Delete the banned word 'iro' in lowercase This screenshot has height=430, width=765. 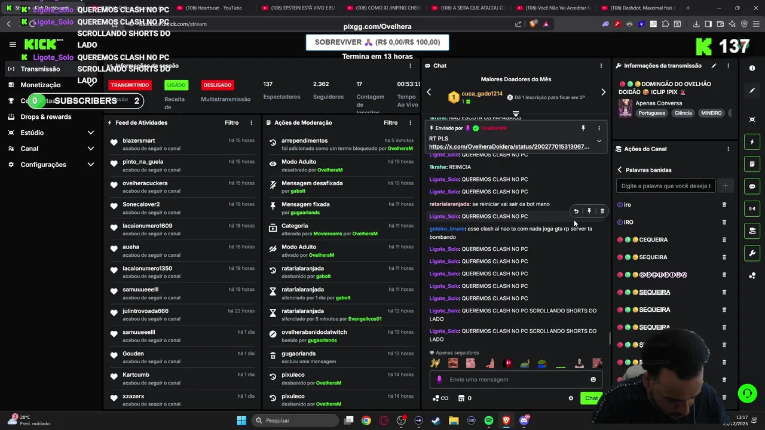tap(724, 205)
